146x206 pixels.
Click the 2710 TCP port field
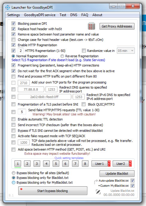pos(24,83)
